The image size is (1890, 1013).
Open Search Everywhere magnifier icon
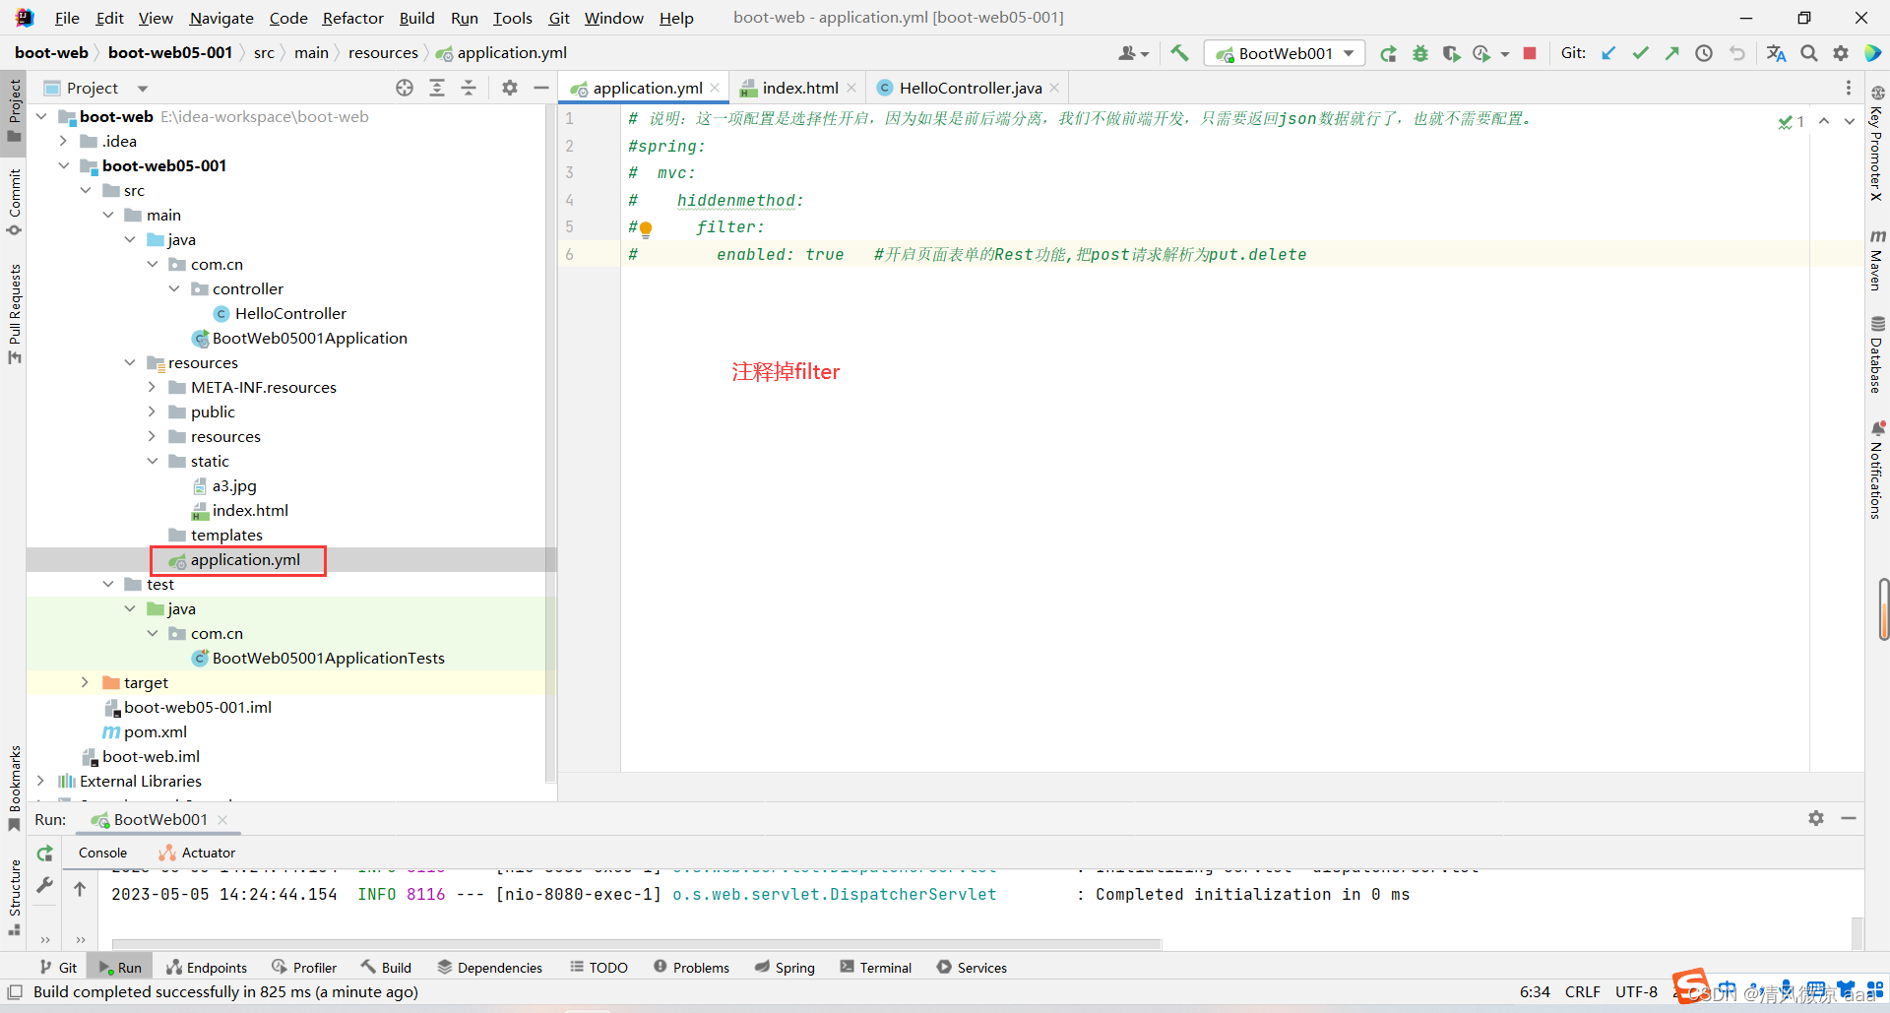pyautogui.click(x=1809, y=53)
